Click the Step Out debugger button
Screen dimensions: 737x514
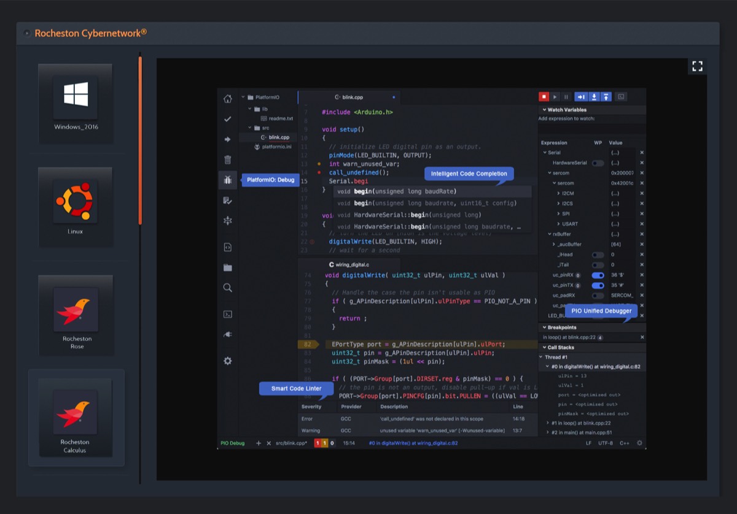(606, 96)
